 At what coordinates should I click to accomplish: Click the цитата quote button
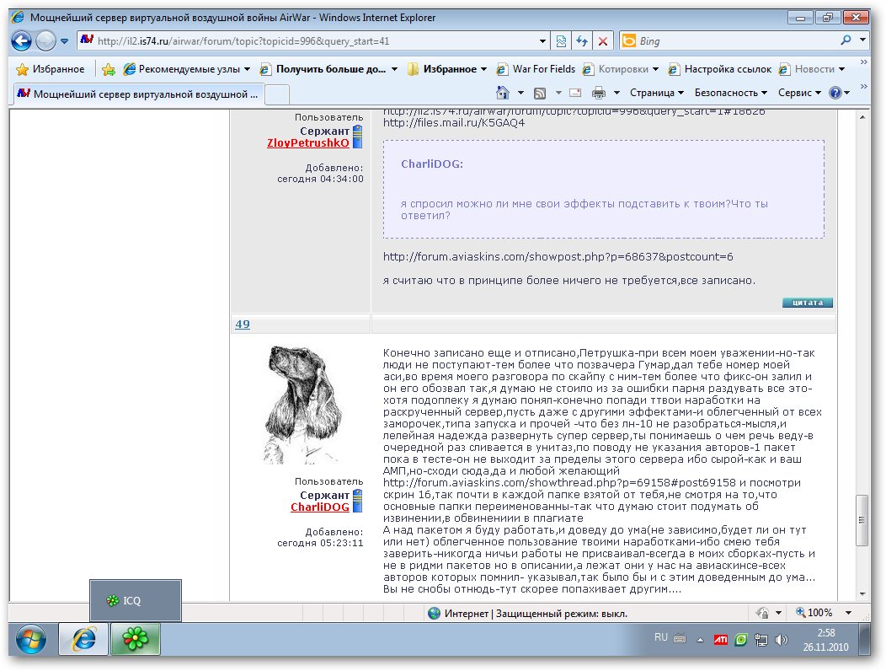point(808,303)
